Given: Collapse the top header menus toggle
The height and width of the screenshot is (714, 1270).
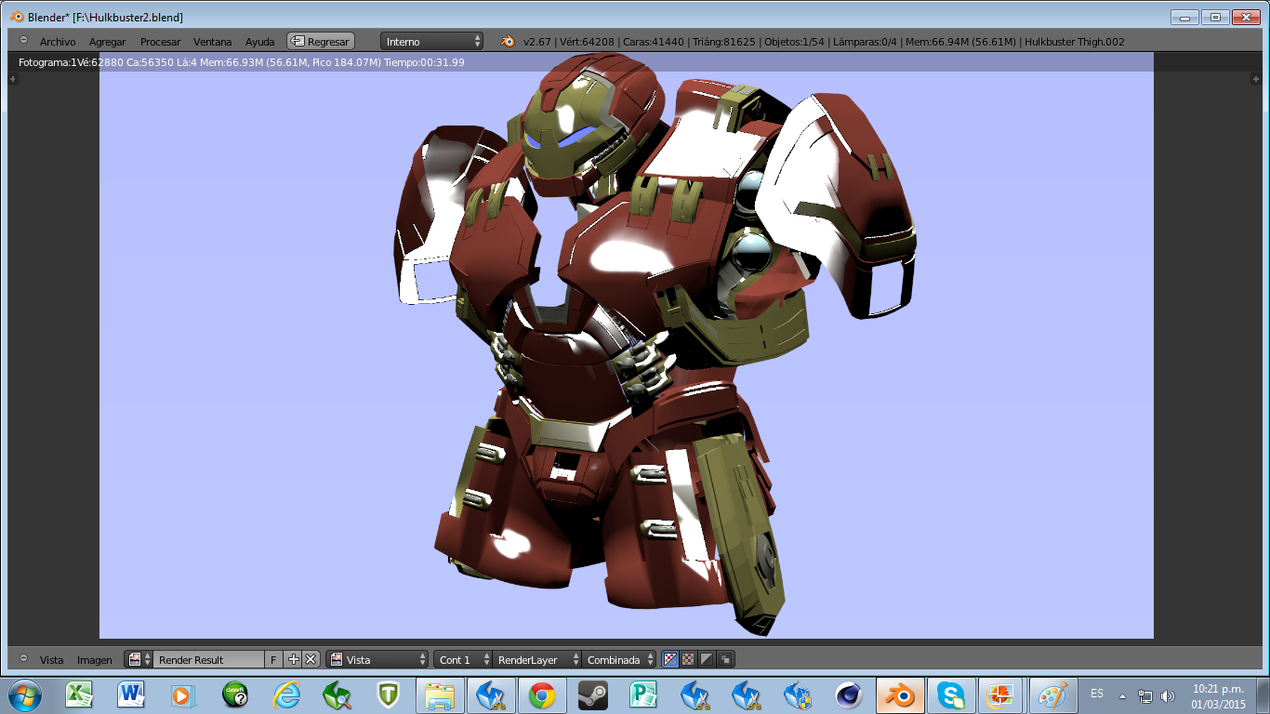Looking at the screenshot, I should (23, 41).
